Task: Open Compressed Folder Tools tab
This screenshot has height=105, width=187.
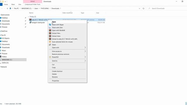Action: click(32, 4)
